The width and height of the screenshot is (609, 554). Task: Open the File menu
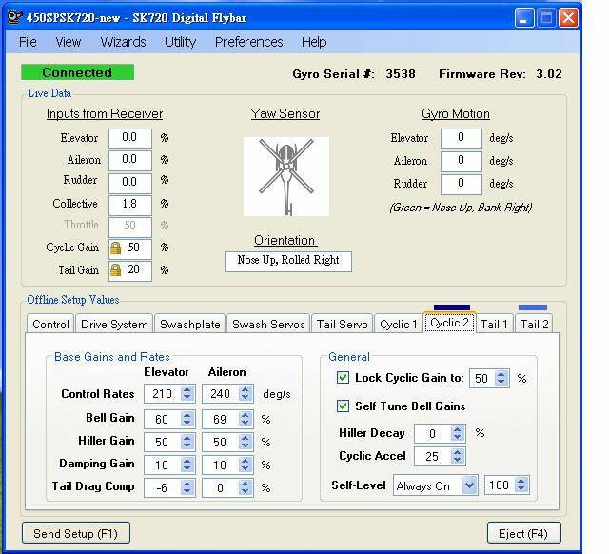tap(28, 42)
